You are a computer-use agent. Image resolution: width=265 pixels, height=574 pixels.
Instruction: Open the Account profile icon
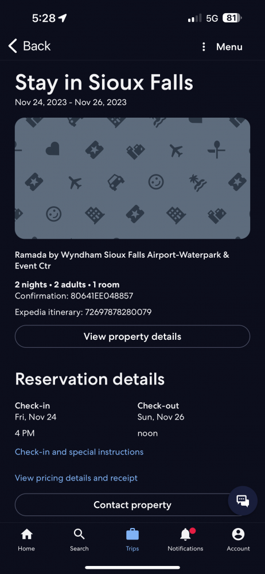coord(238,534)
